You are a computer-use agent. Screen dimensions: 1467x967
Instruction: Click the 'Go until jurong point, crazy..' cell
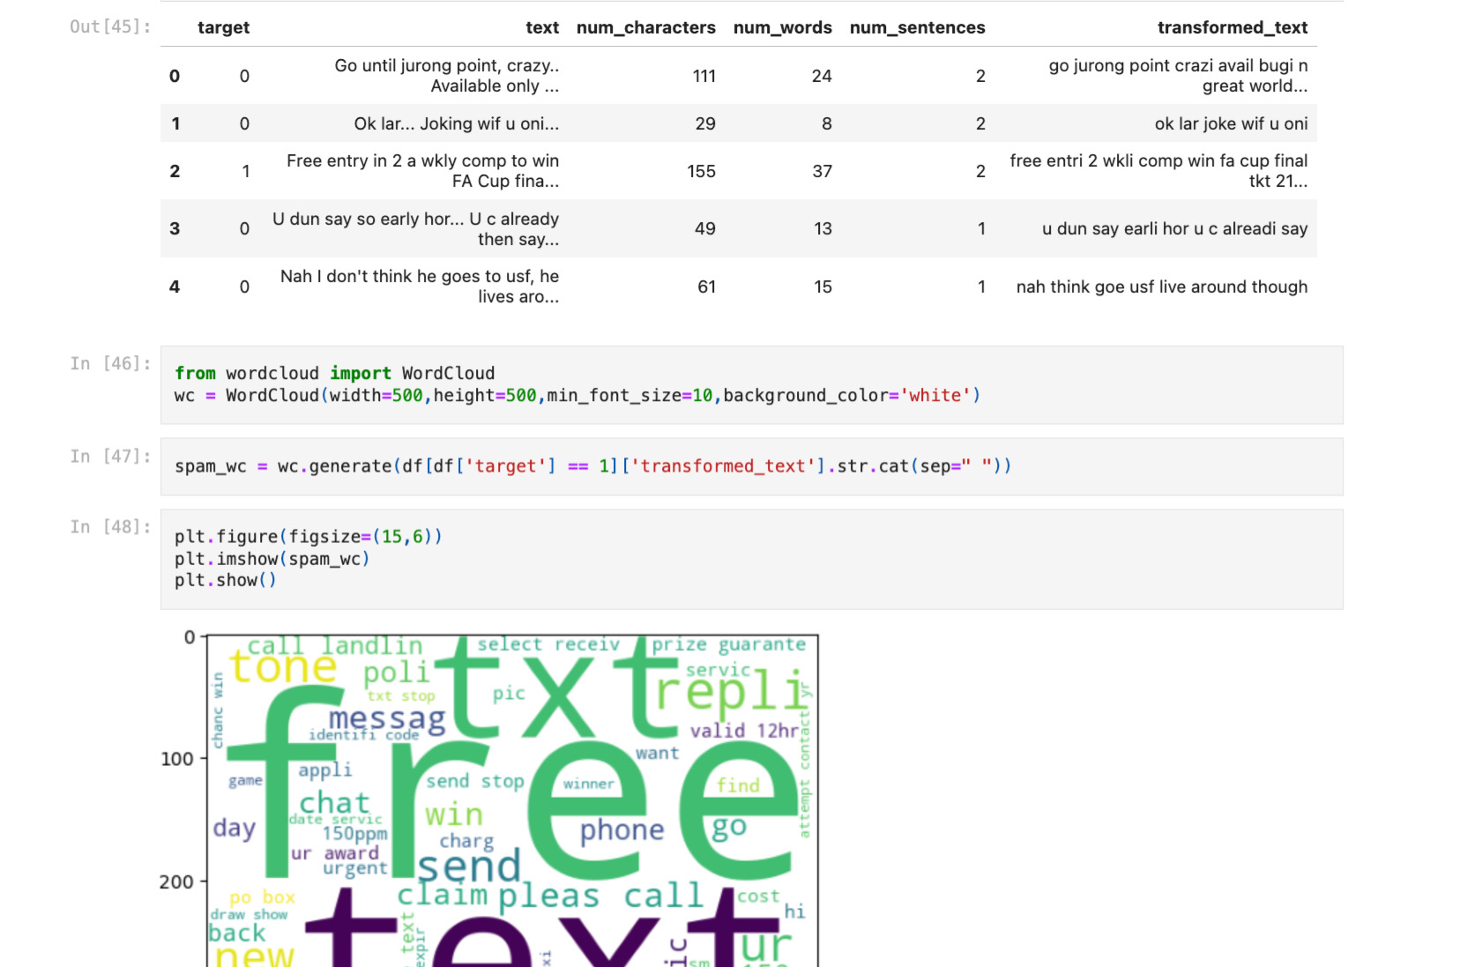point(447,76)
